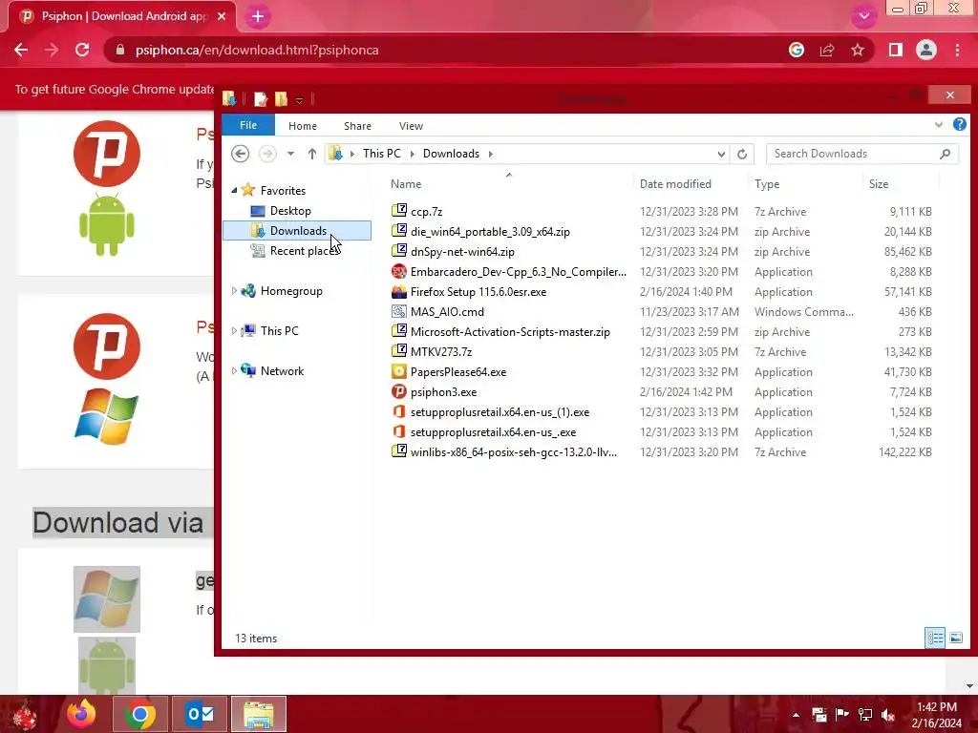978x733 pixels.
Task: Open the File ribbon tab
Action: [x=248, y=125]
